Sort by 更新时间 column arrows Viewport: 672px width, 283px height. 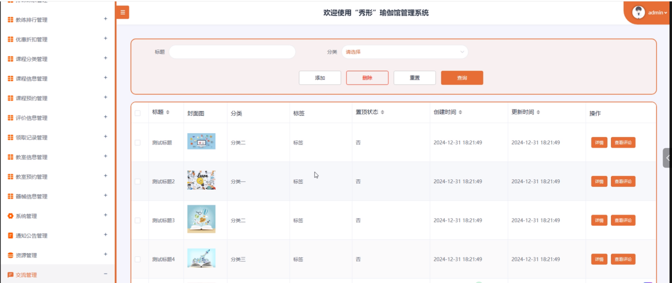538,113
